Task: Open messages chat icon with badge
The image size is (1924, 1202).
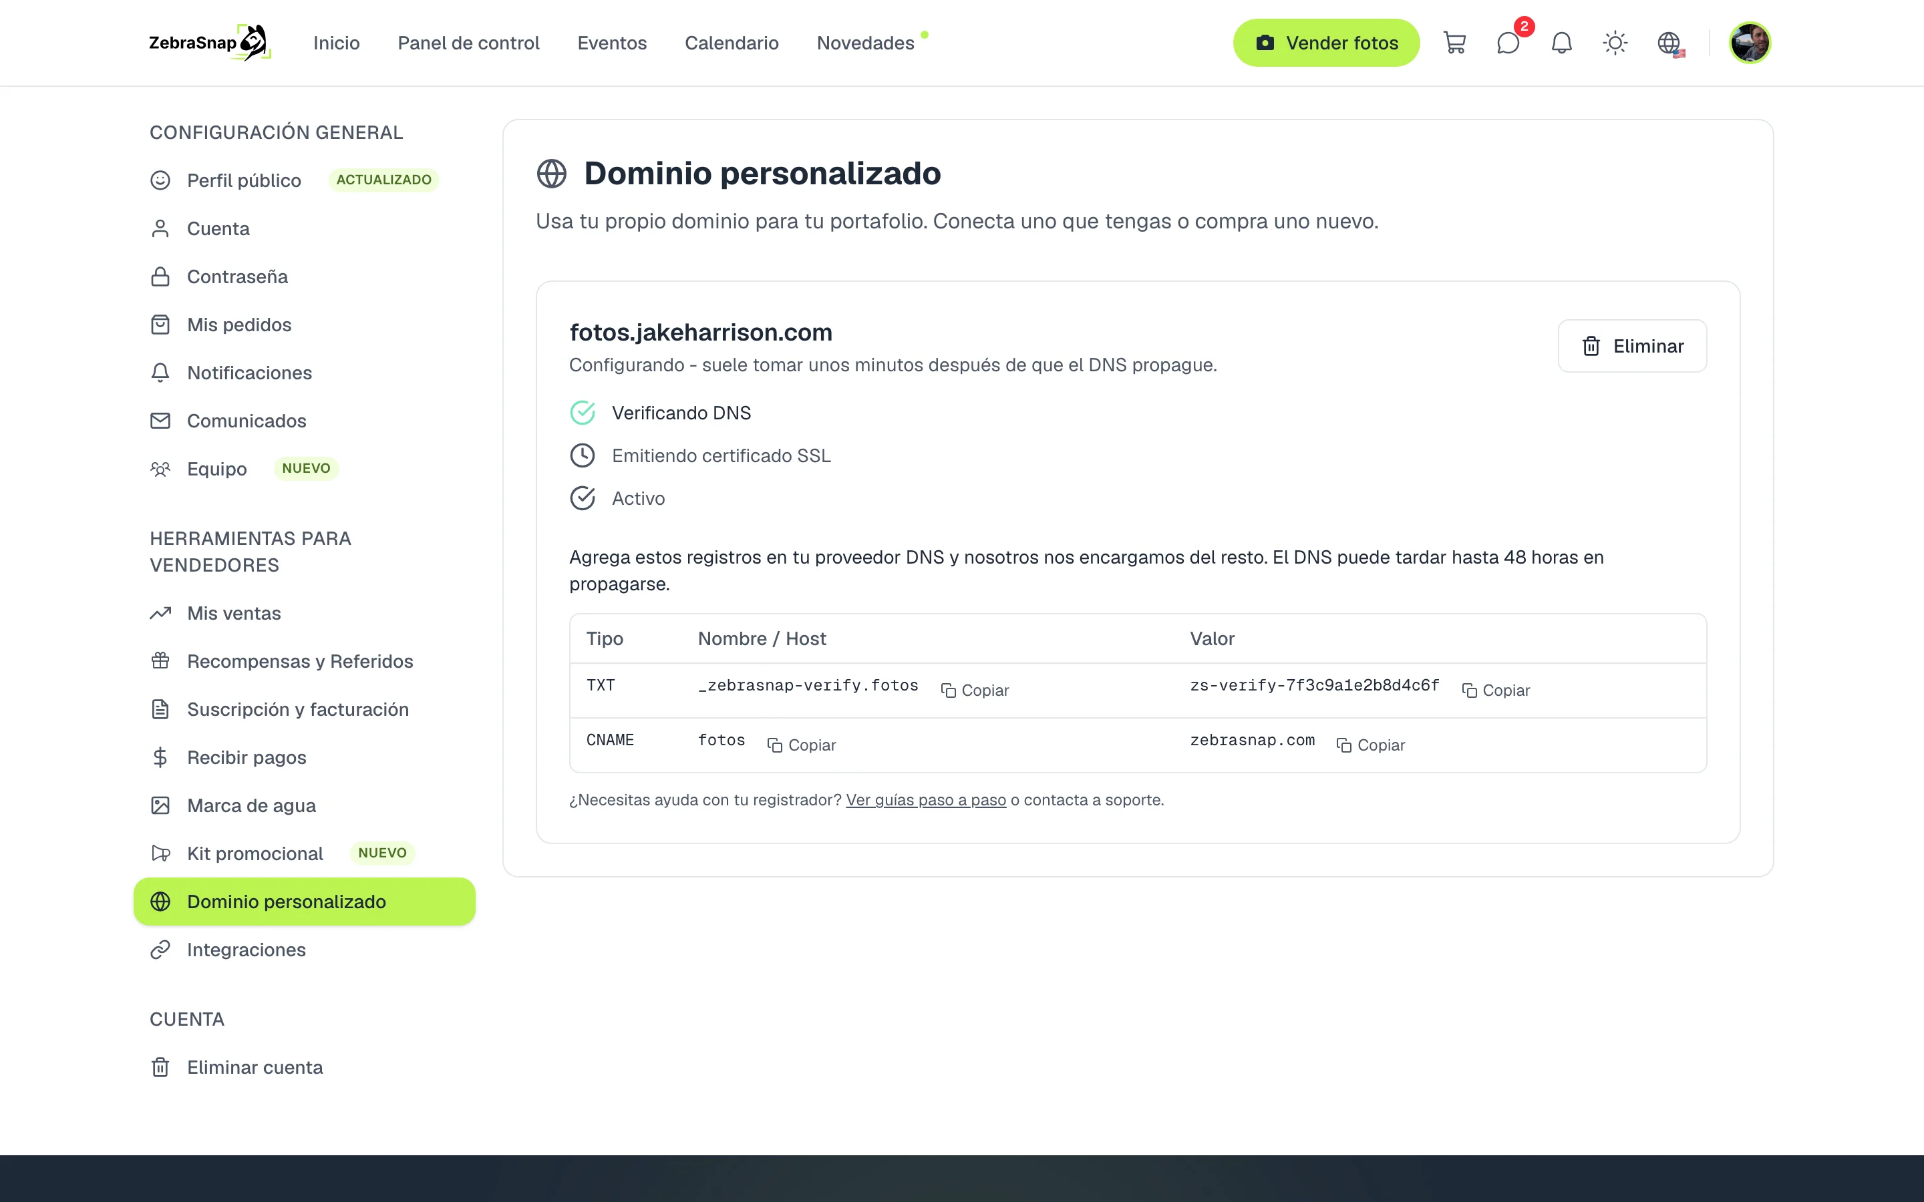Action: [1508, 43]
